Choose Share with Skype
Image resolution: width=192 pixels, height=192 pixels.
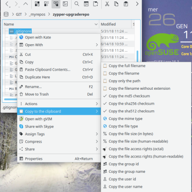click(59, 127)
